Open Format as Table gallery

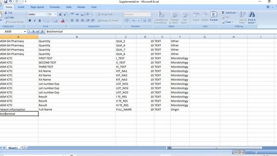(x=174, y=17)
